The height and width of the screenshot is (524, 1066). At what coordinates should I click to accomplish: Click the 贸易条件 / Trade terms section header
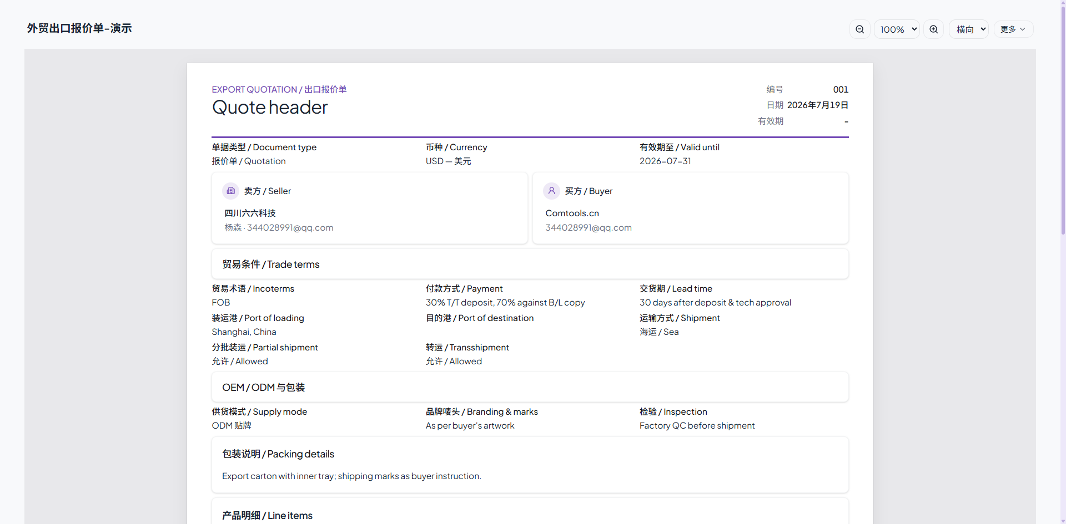530,264
